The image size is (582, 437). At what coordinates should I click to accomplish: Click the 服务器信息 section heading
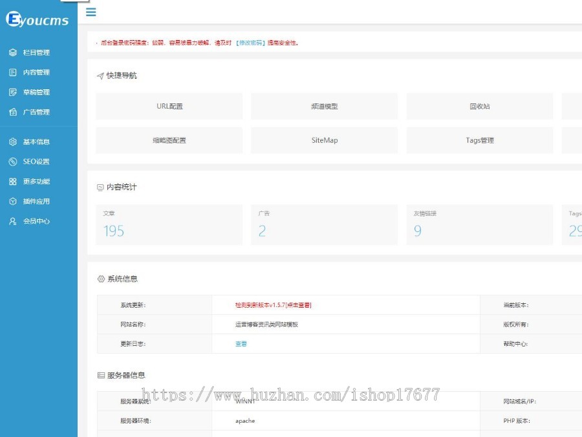[126, 376]
